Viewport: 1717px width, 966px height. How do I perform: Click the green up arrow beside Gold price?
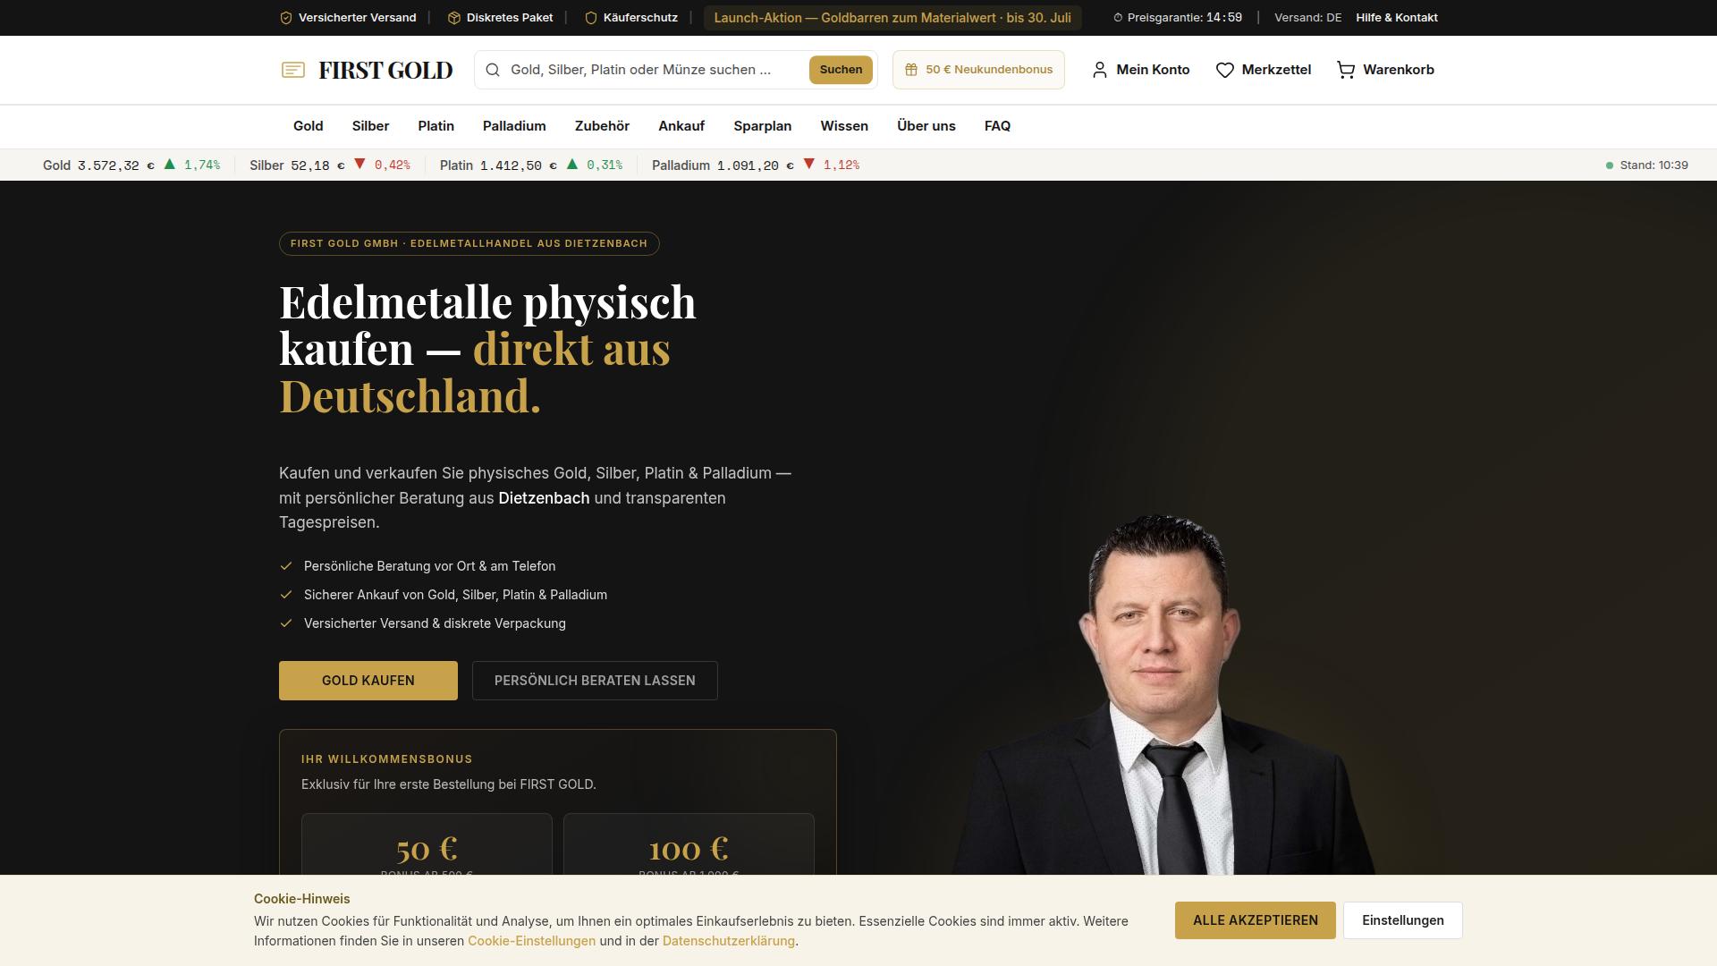tap(169, 165)
